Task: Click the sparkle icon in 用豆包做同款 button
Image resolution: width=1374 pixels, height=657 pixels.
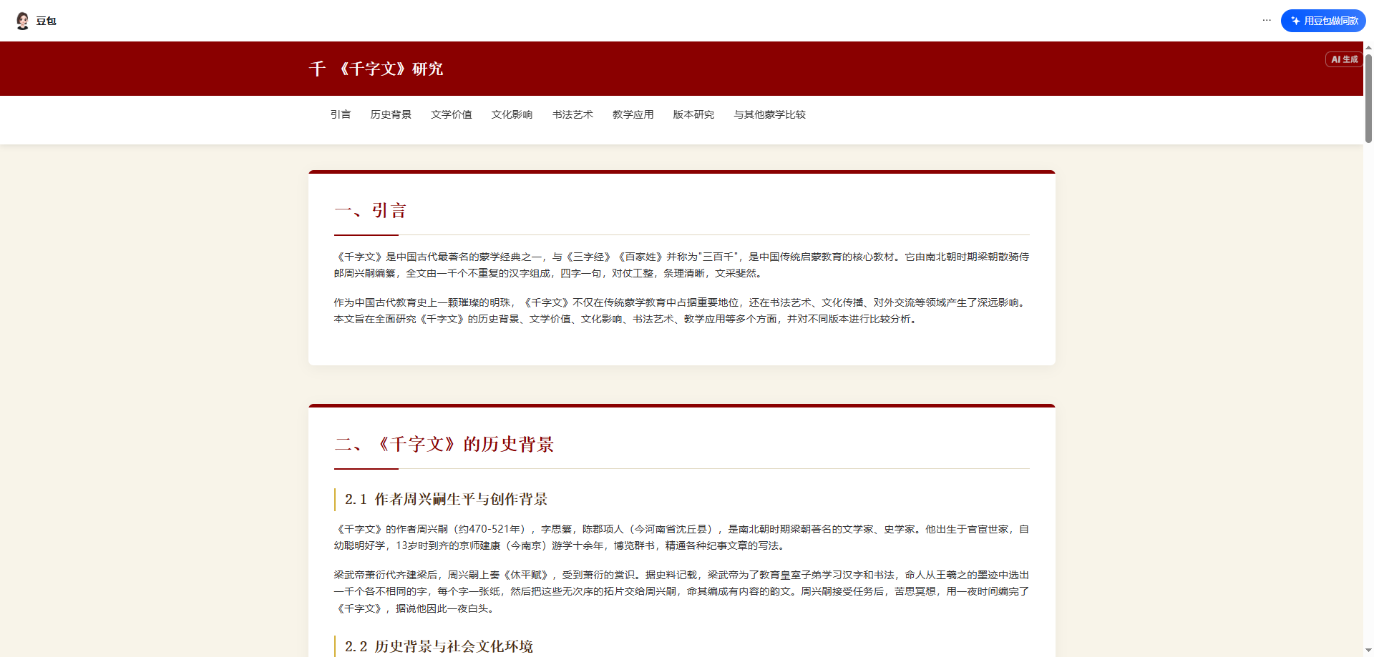Action: pos(1297,20)
